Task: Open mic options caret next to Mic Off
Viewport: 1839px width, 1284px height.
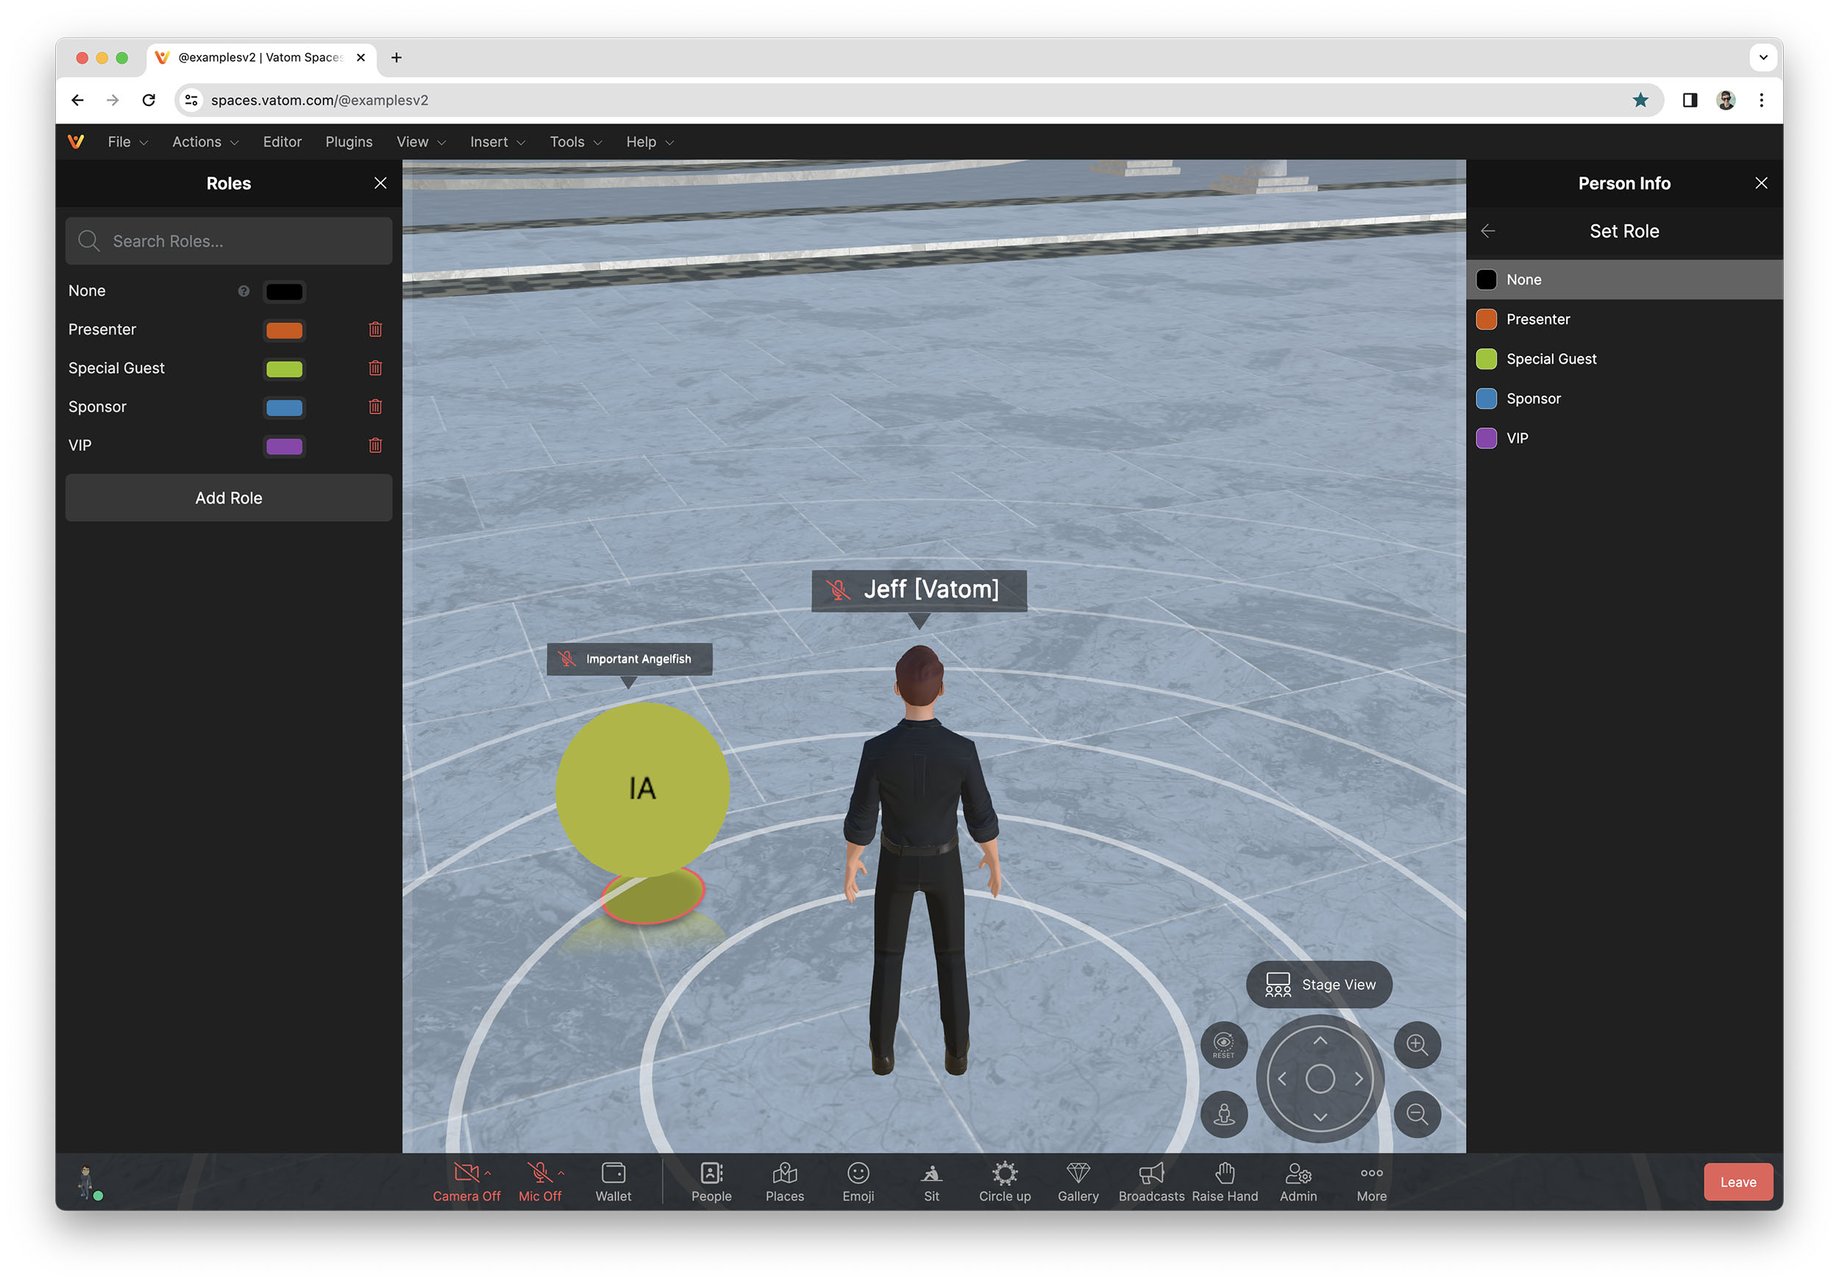Action: [x=561, y=1173]
